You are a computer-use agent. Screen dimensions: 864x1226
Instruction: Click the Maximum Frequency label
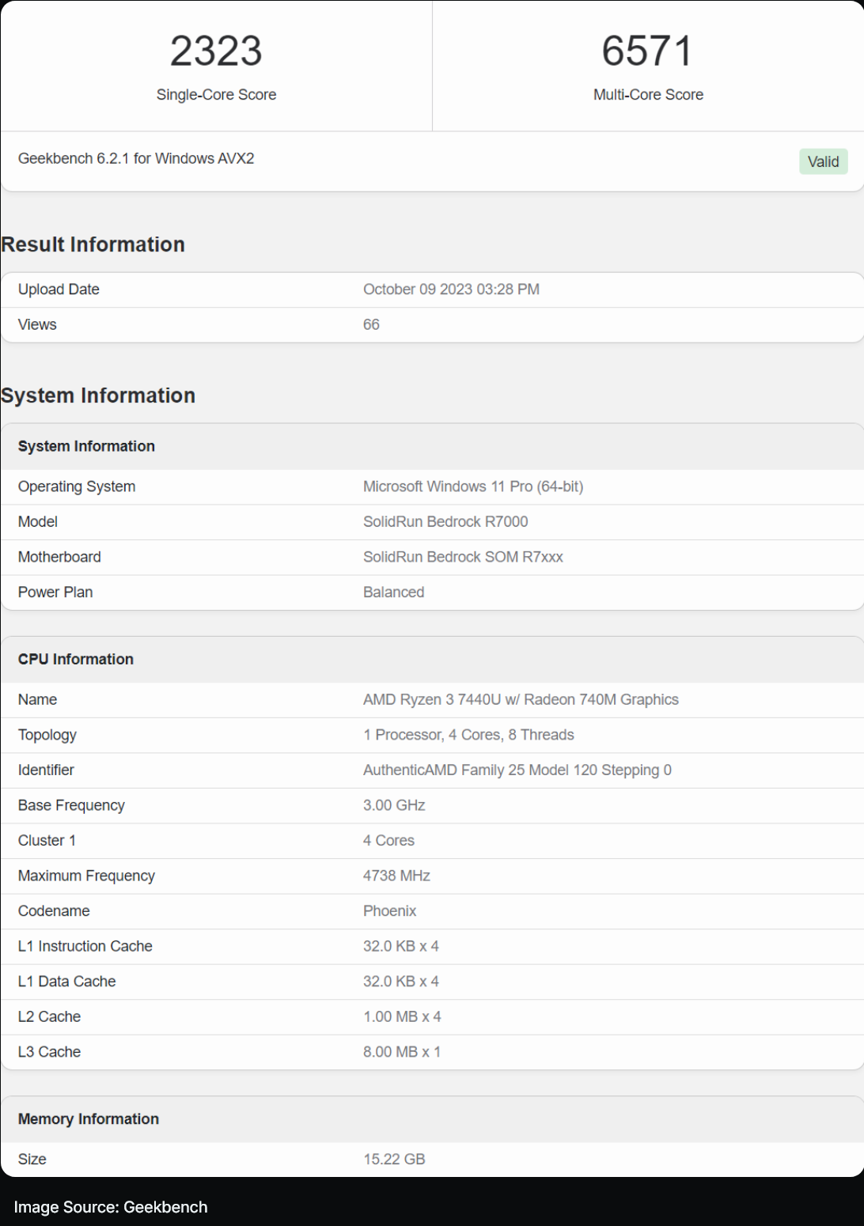pos(86,876)
